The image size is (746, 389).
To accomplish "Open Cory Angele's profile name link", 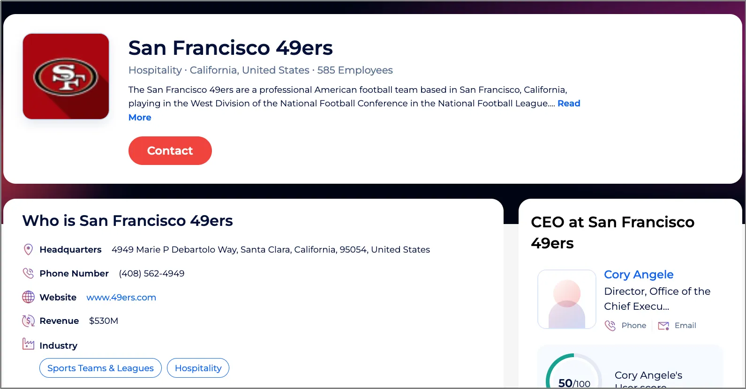I will click(x=639, y=275).
